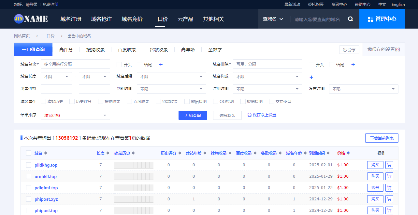Click plus icon beside 域名排除 结尾 checkbox
This screenshot has height=215, width=418.
pos(353,65)
